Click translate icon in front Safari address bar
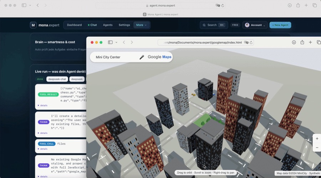321x178 pixels. point(246,42)
